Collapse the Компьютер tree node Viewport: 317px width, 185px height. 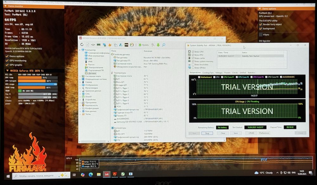80,50
